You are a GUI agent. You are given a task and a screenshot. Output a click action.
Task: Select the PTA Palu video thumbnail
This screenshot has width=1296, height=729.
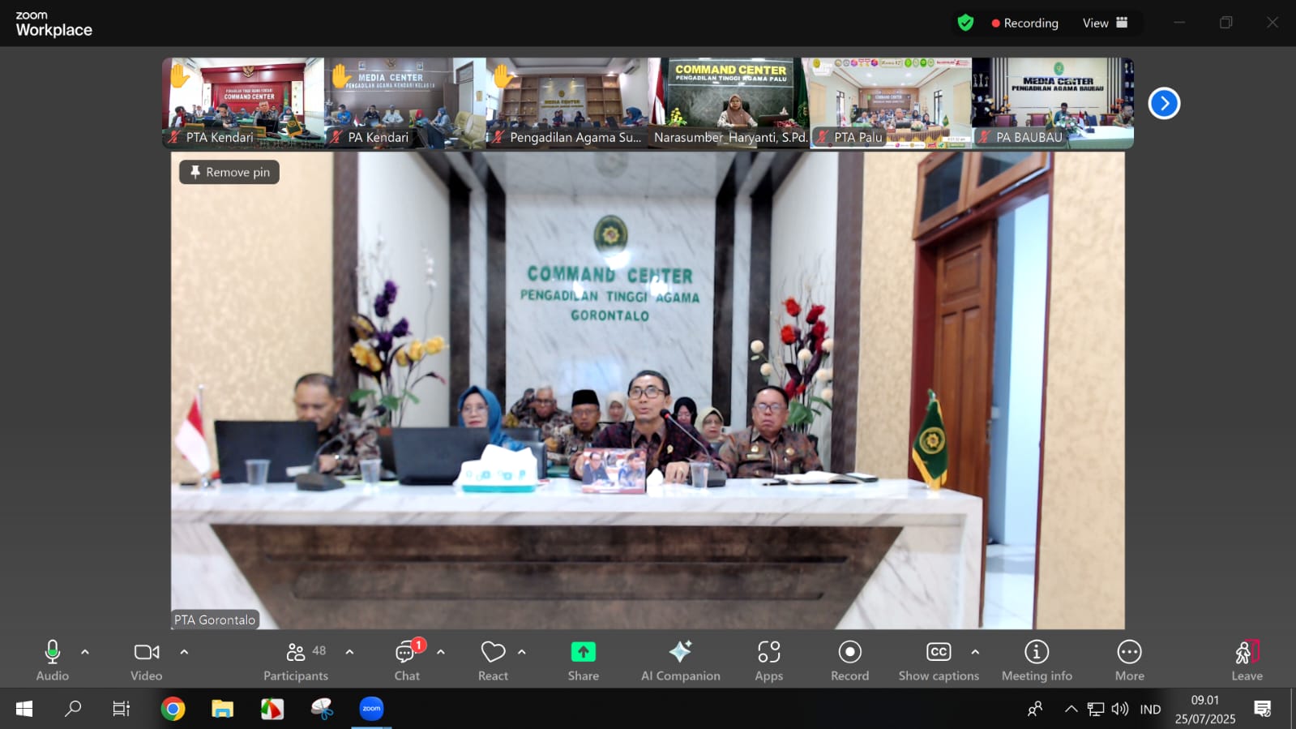(890, 102)
